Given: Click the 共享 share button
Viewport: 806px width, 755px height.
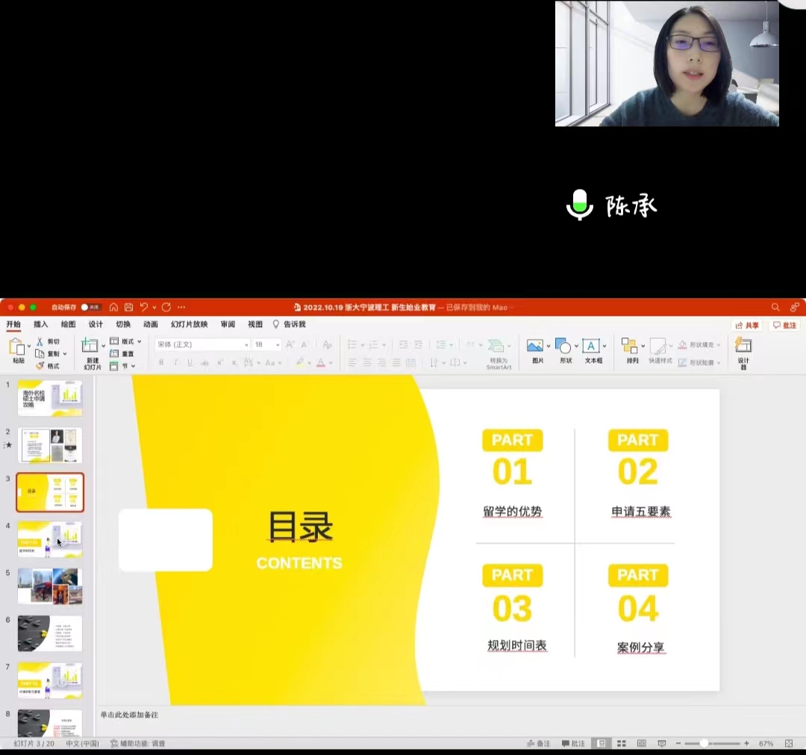Looking at the screenshot, I should coord(747,326).
